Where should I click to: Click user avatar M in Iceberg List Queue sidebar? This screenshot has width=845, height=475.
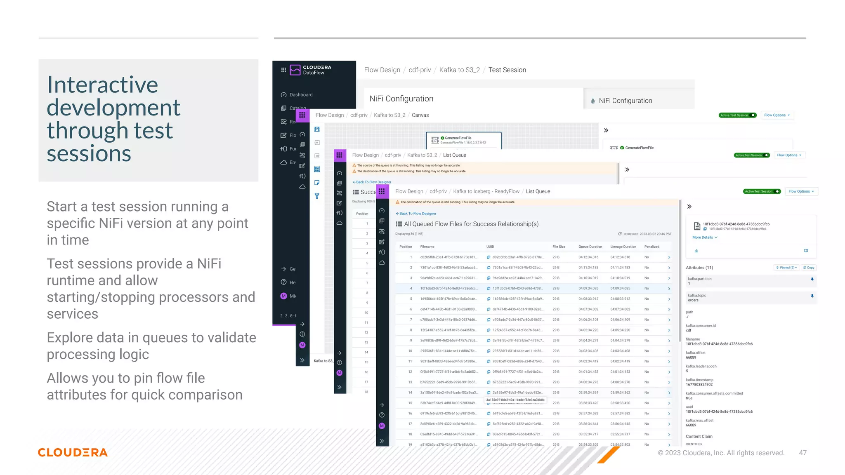coord(382,426)
